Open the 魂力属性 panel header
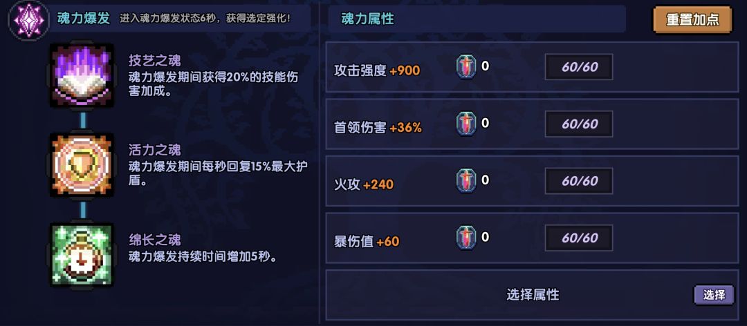 click(x=367, y=19)
